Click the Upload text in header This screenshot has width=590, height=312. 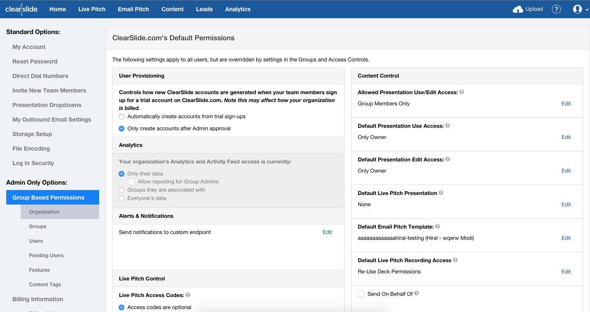[x=534, y=9]
